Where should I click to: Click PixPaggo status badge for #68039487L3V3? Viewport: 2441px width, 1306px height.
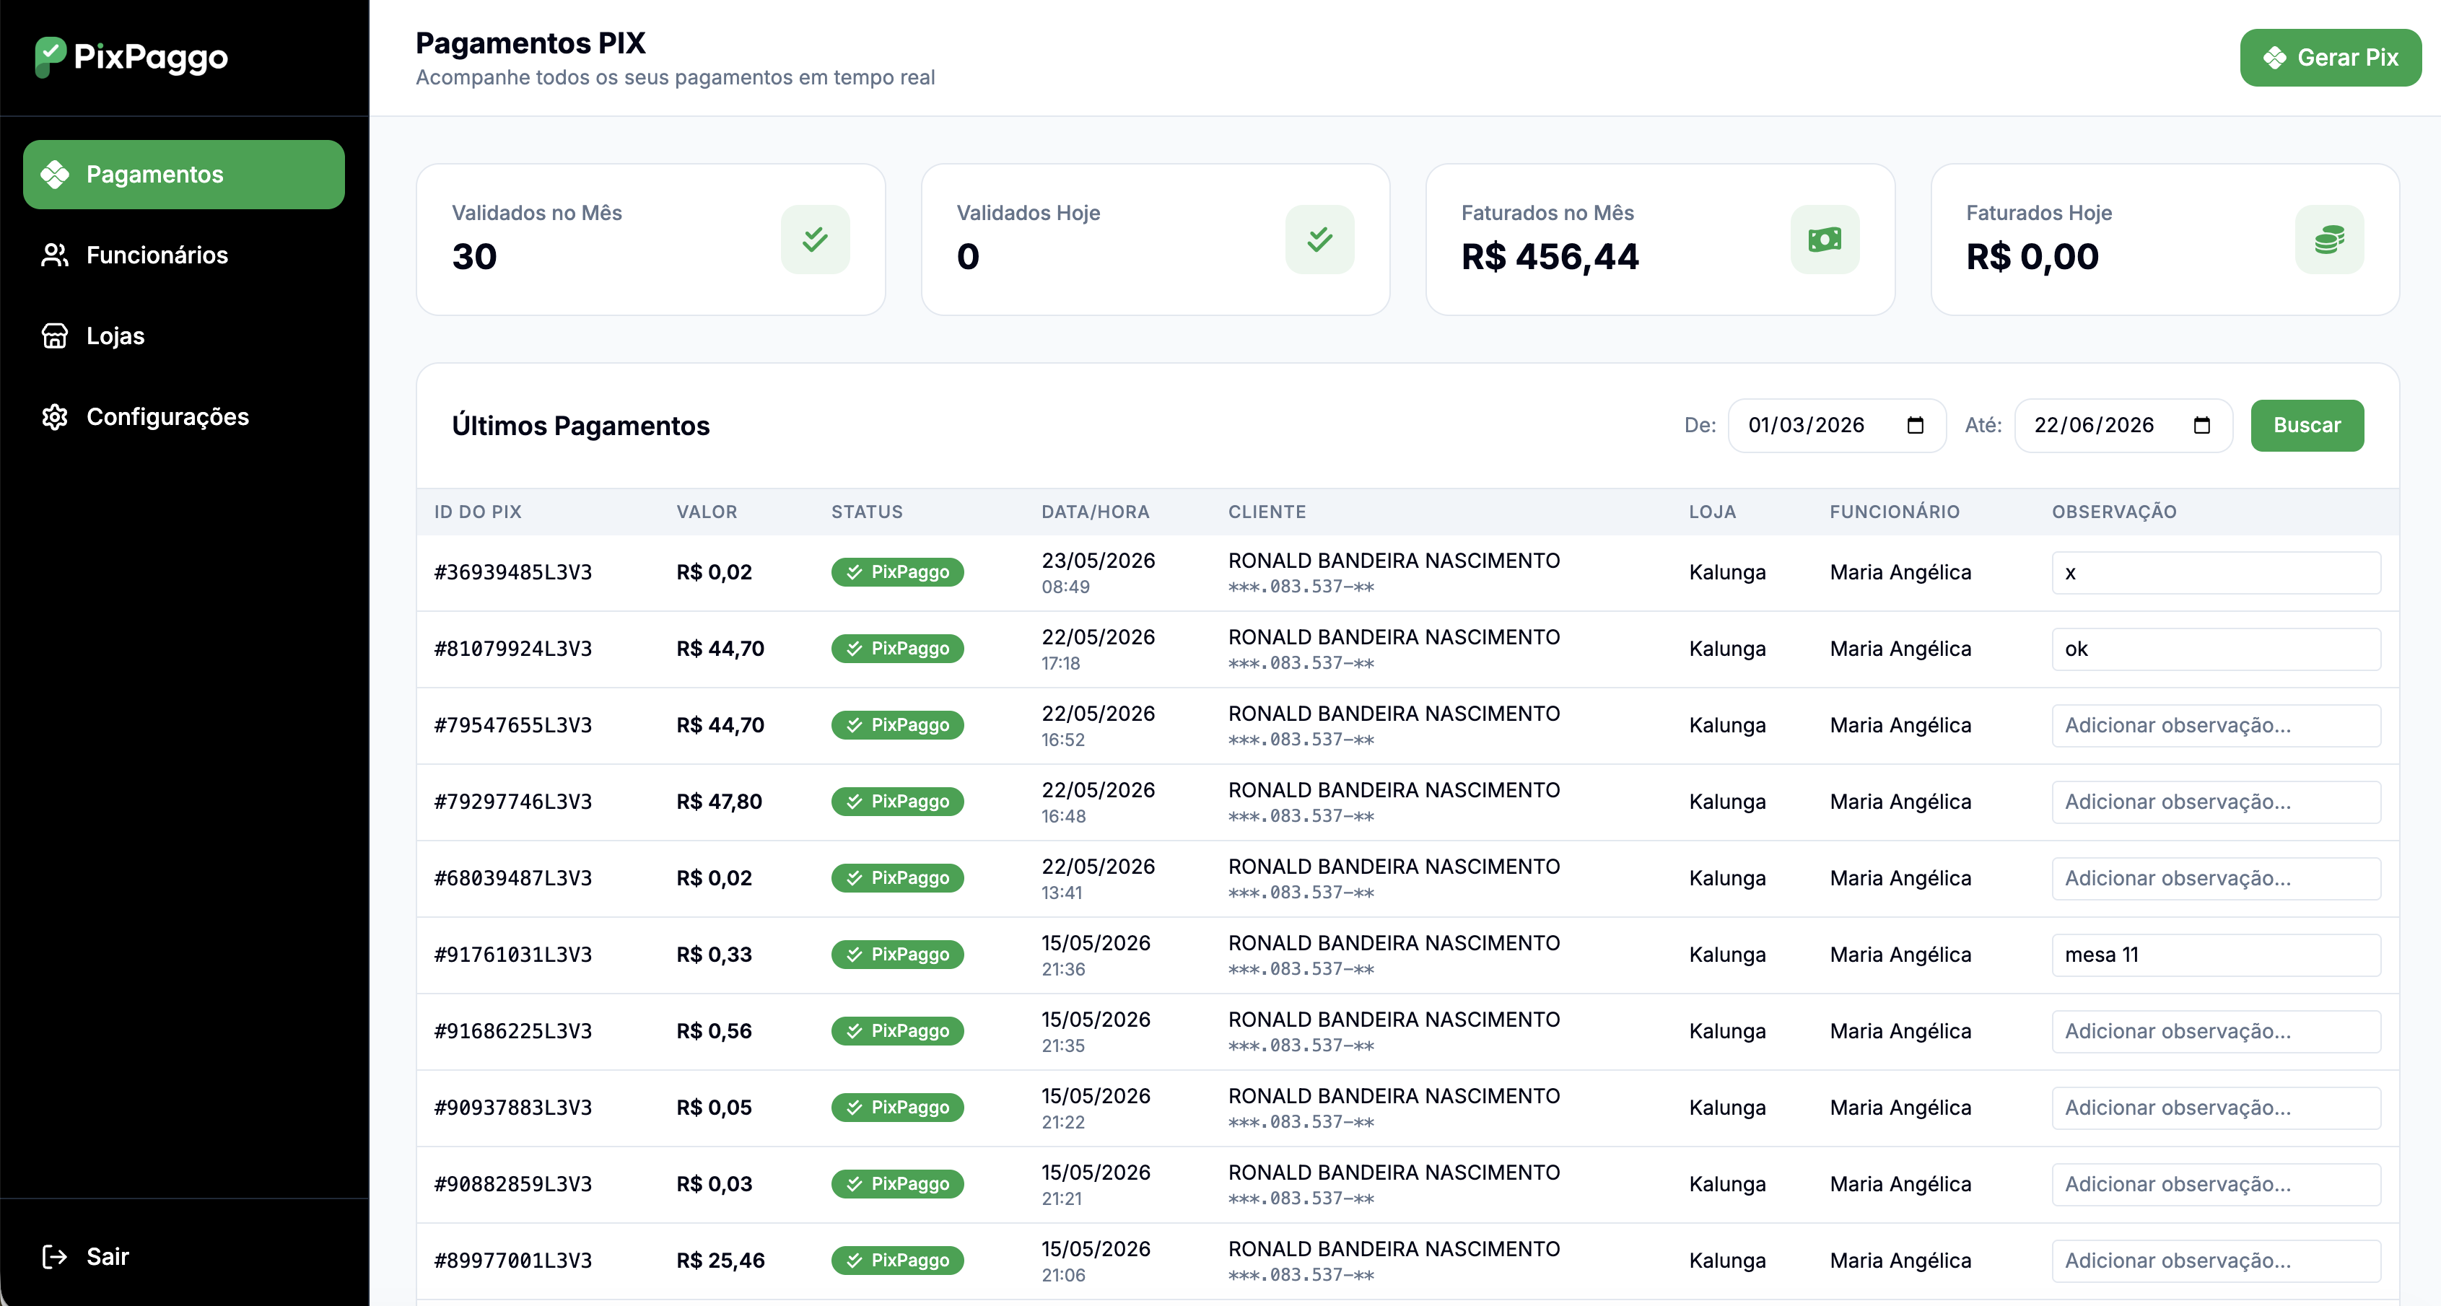point(897,878)
